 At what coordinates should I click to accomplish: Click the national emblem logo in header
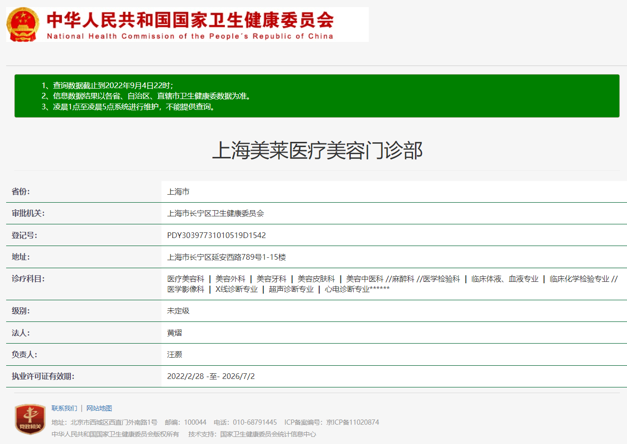tap(23, 25)
